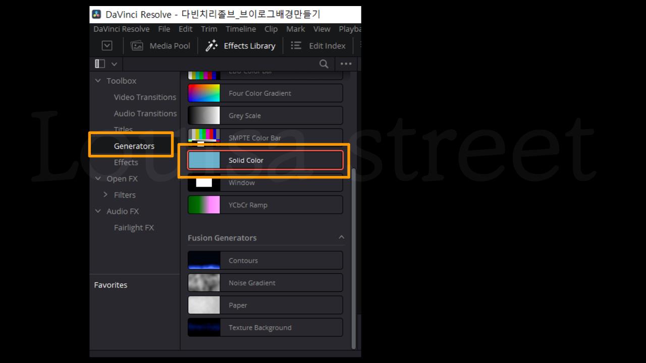Select the SMPTE Color Bar generator
This screenshot has width=646, height=363.
265,138
